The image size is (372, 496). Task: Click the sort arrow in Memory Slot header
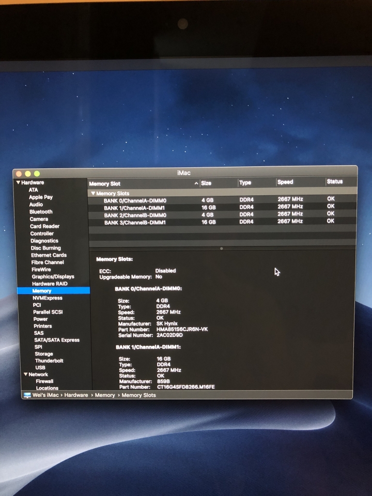point(196,183)
